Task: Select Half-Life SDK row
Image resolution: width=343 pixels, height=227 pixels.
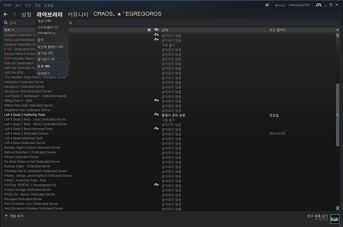Action: point(13,72)
